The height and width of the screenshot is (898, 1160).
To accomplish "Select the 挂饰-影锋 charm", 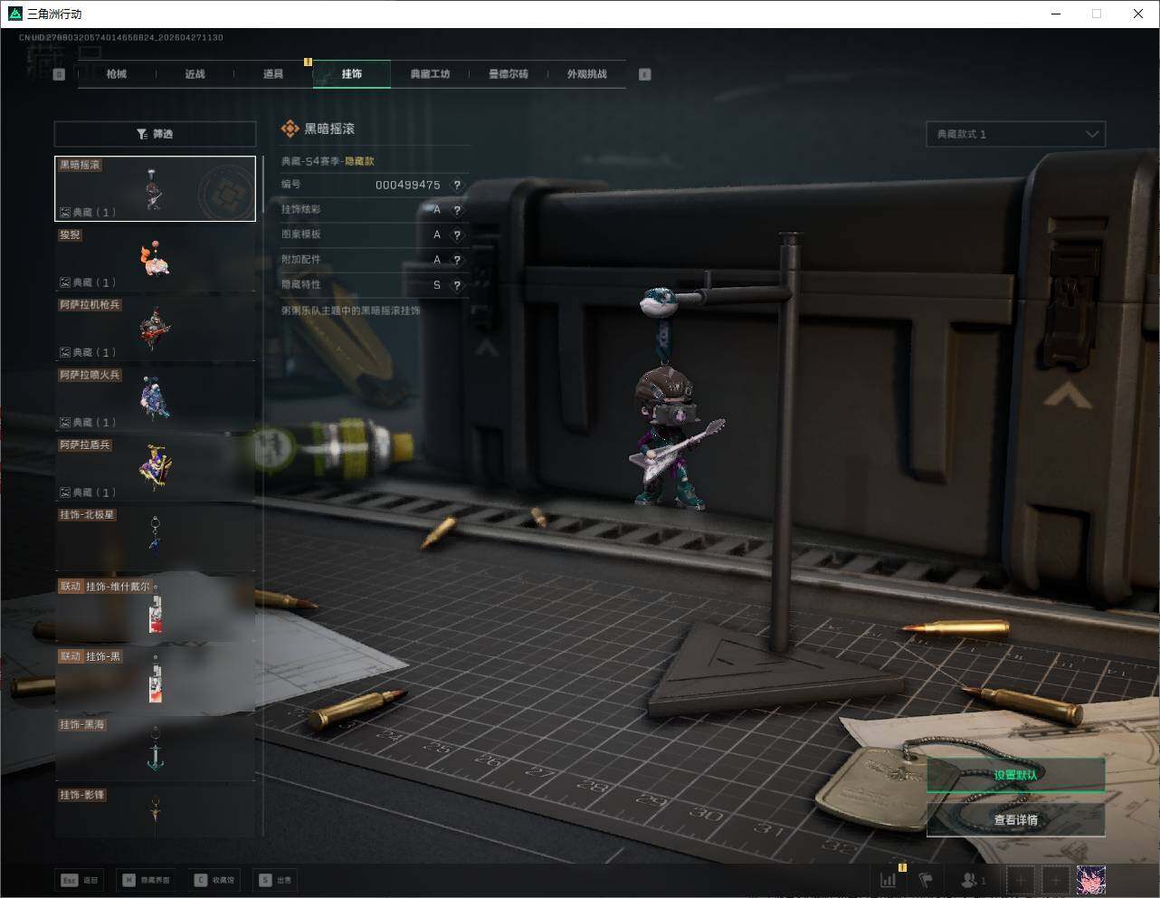I will pyautogui.click(x=155, y=812).
